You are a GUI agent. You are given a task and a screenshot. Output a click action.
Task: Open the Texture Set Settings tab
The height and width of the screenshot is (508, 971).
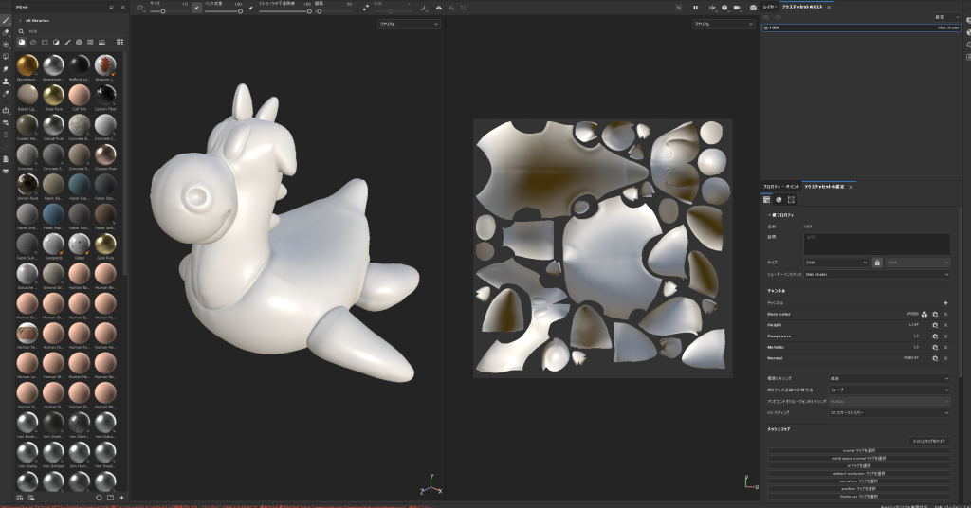[x=824, y=187]
